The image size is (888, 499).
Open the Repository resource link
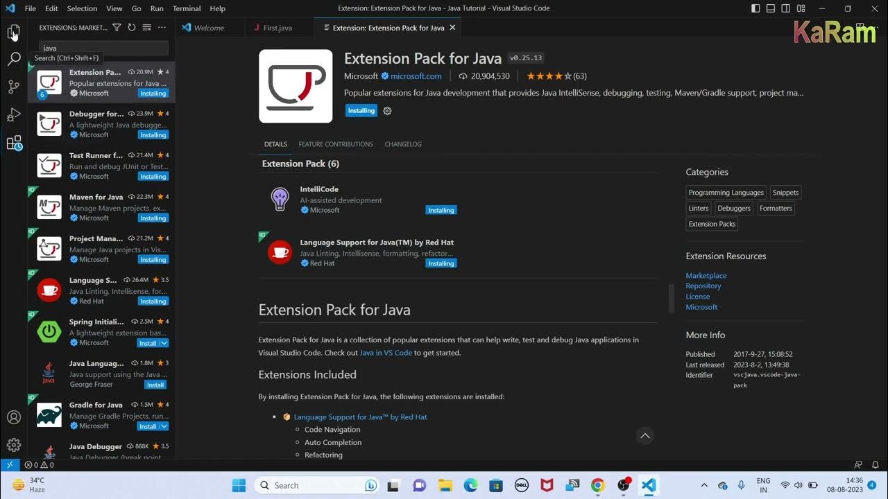(703, 286)
